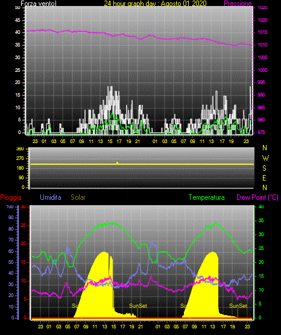Click the SunSet label of the second day
This screenshot has height=335, width=281.
point(238,306)
